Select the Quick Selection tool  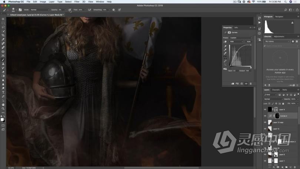click(x=3, y=31)
